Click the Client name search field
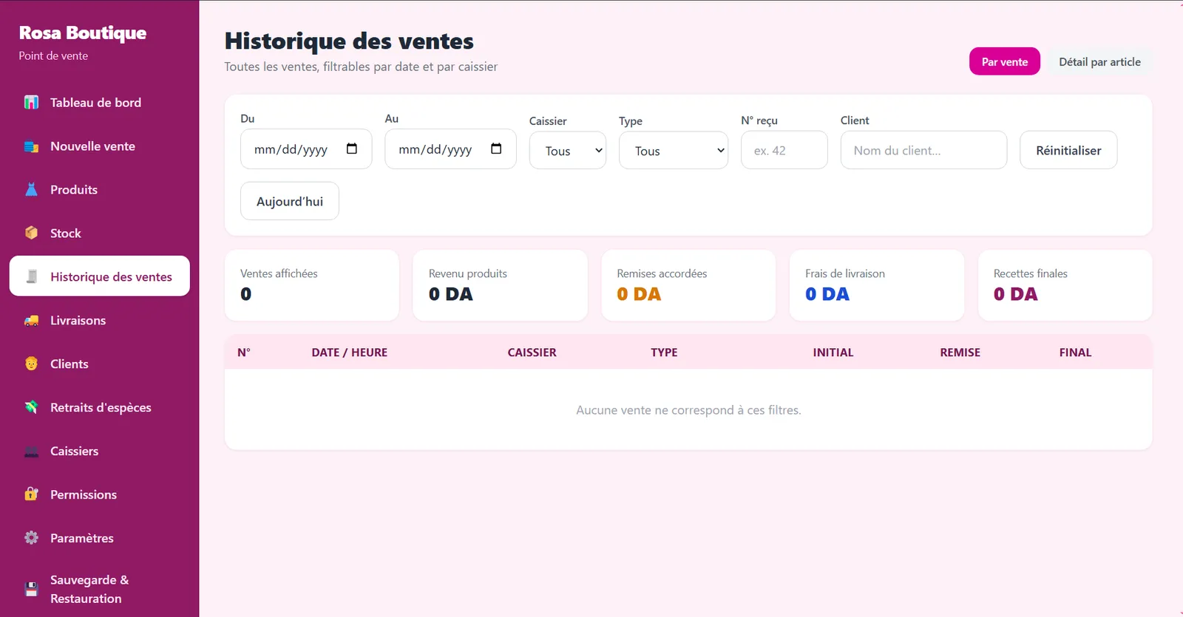The height and width of the screenshot is (617, 1183). pos(923,150)
